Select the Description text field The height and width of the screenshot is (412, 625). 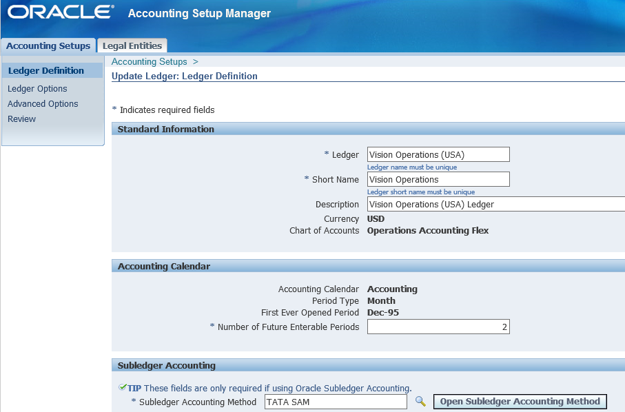click(495, 205)
